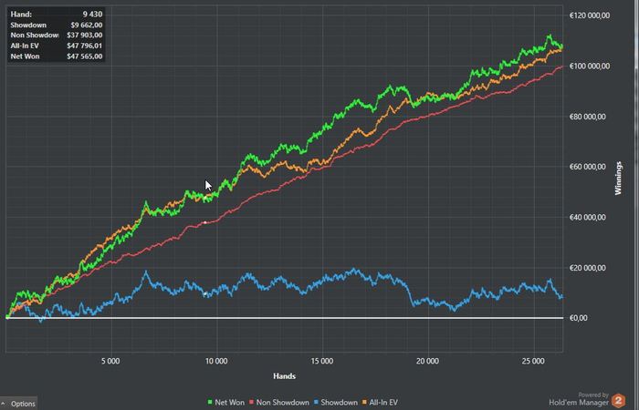Click the €120 000,00 axis label
The image size is (639, 410).
click(590, 15)
